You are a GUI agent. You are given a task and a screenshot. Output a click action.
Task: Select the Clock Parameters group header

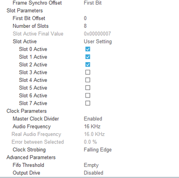click(x=26, y=111)
